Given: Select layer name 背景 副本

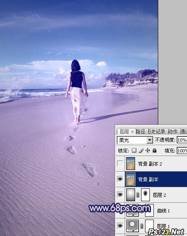Looking at the screenshot, I should [148, 180].
